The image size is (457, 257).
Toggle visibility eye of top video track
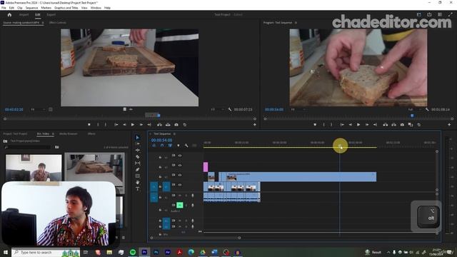[180, 156]
